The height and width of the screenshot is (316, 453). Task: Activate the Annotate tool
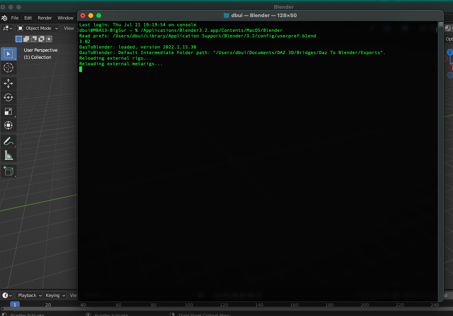pyautogui.click(x=9, y=141)
